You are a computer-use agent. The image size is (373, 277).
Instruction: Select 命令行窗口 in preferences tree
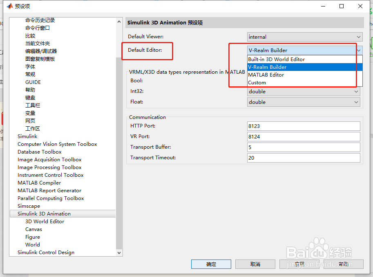pyautogui.click(x=37, y=28)
